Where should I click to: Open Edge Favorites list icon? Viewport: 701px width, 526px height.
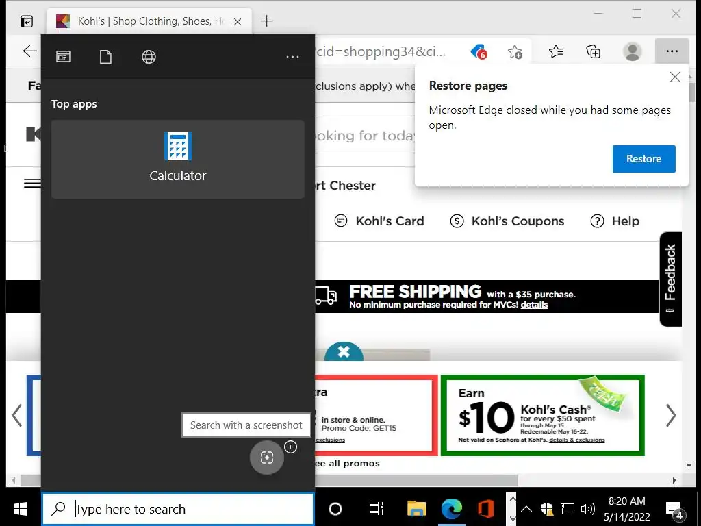tap(556, 51)
